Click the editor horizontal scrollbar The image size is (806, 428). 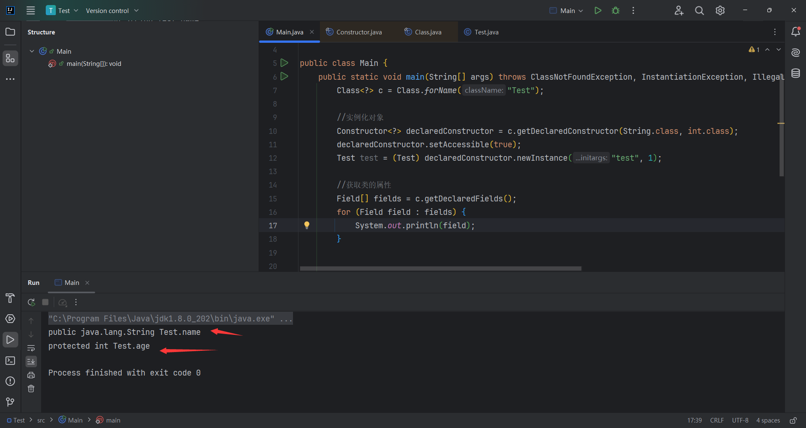(441, 269)
